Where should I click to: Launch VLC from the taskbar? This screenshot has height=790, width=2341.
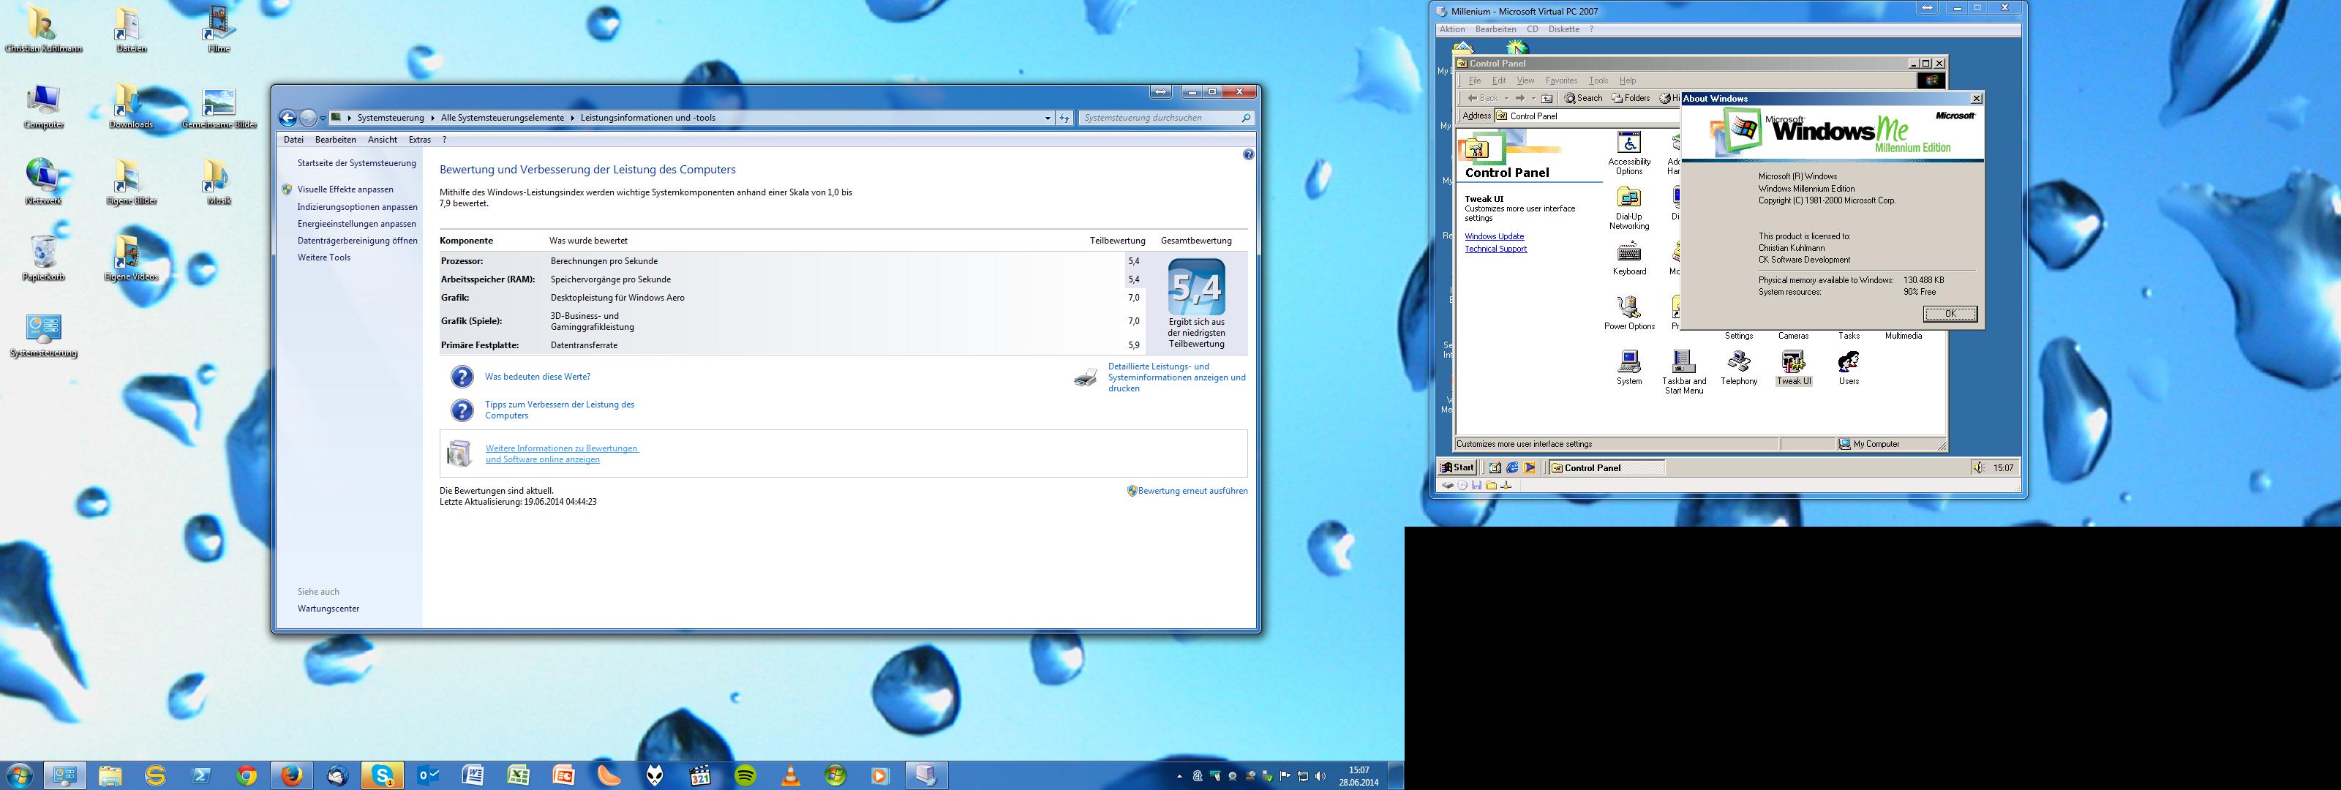click(791, 775)
